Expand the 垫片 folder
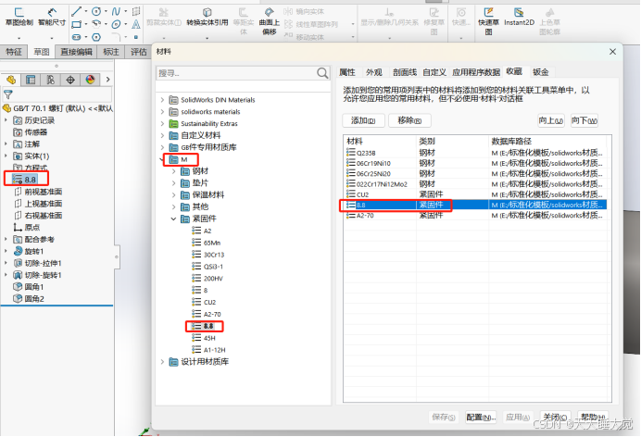The height and width of the screenshot is (437, 641). coord(174,183)
